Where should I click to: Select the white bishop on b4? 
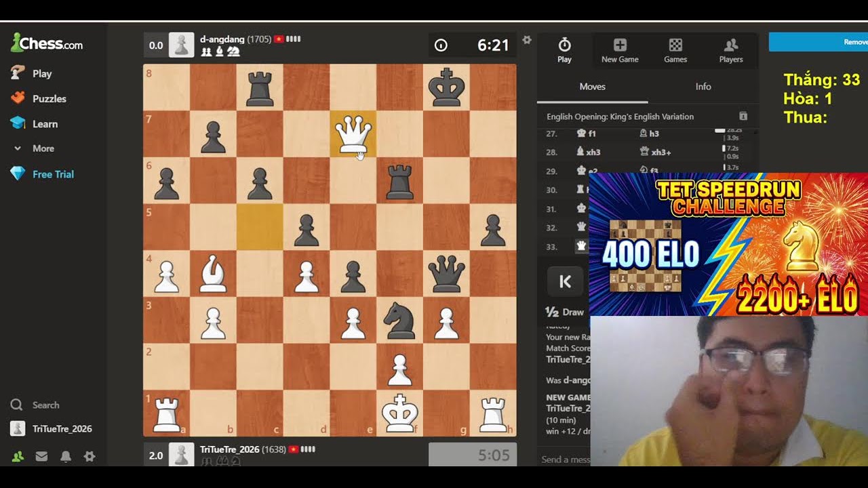tap(214, 273)
